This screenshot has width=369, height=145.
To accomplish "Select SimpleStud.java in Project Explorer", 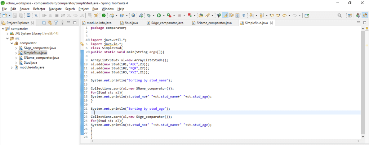I will pos(35,53).
